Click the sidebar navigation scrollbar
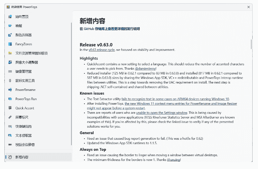This screenshot has height=169, width=258. pos(71,84)
